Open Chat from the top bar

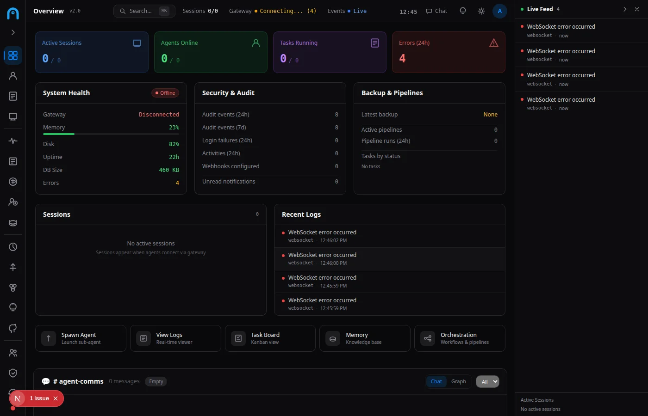point(436,11)
